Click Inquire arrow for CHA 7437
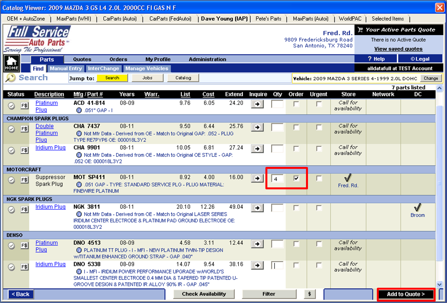The height and width of the screenshot is (303, 447). click(257, 127)
